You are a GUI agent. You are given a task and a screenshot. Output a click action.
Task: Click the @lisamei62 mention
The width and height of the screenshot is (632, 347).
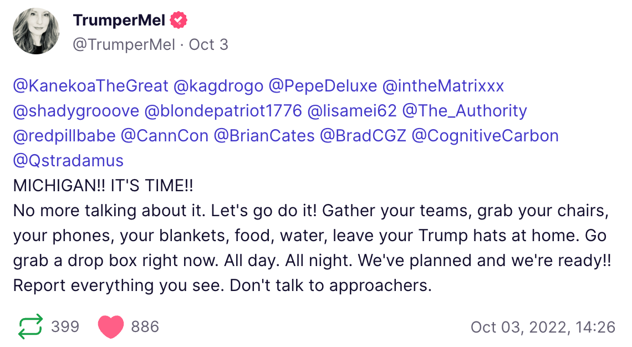coord(352,111)
